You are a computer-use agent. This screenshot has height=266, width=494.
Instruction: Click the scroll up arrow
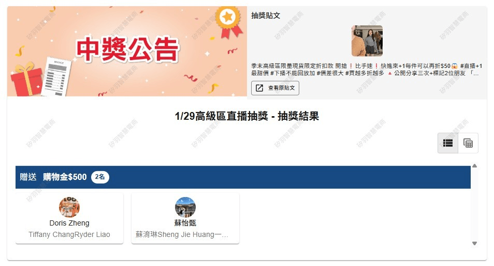tap(474, 165)
